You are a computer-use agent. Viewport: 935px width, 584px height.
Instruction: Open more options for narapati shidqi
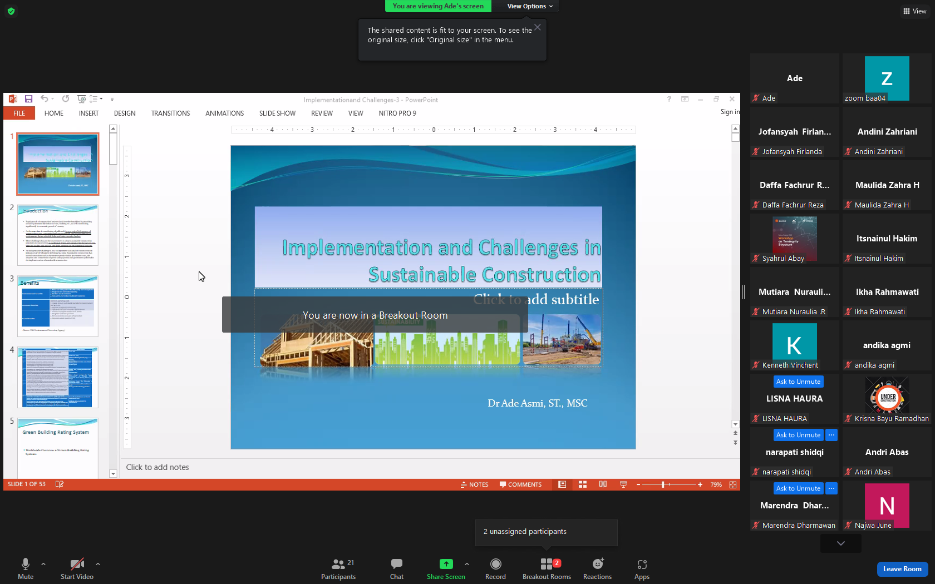(x=831, y=435)
